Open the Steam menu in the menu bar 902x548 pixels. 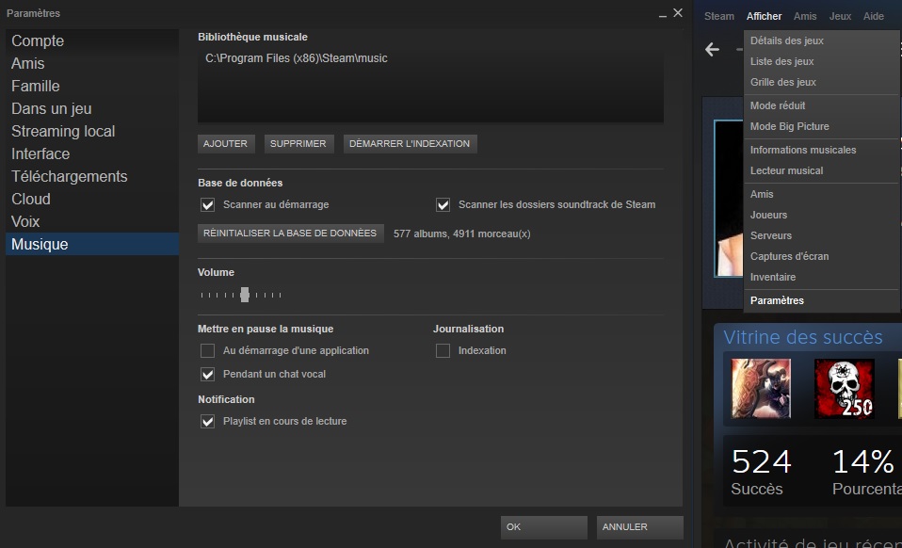[719, 16]
